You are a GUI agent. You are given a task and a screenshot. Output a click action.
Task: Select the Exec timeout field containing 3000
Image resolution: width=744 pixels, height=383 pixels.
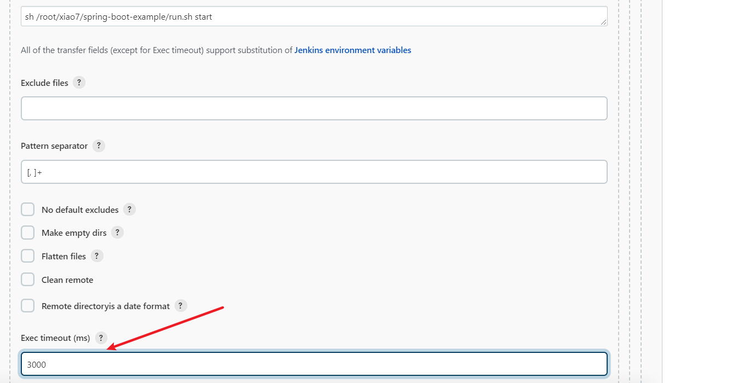314,364
